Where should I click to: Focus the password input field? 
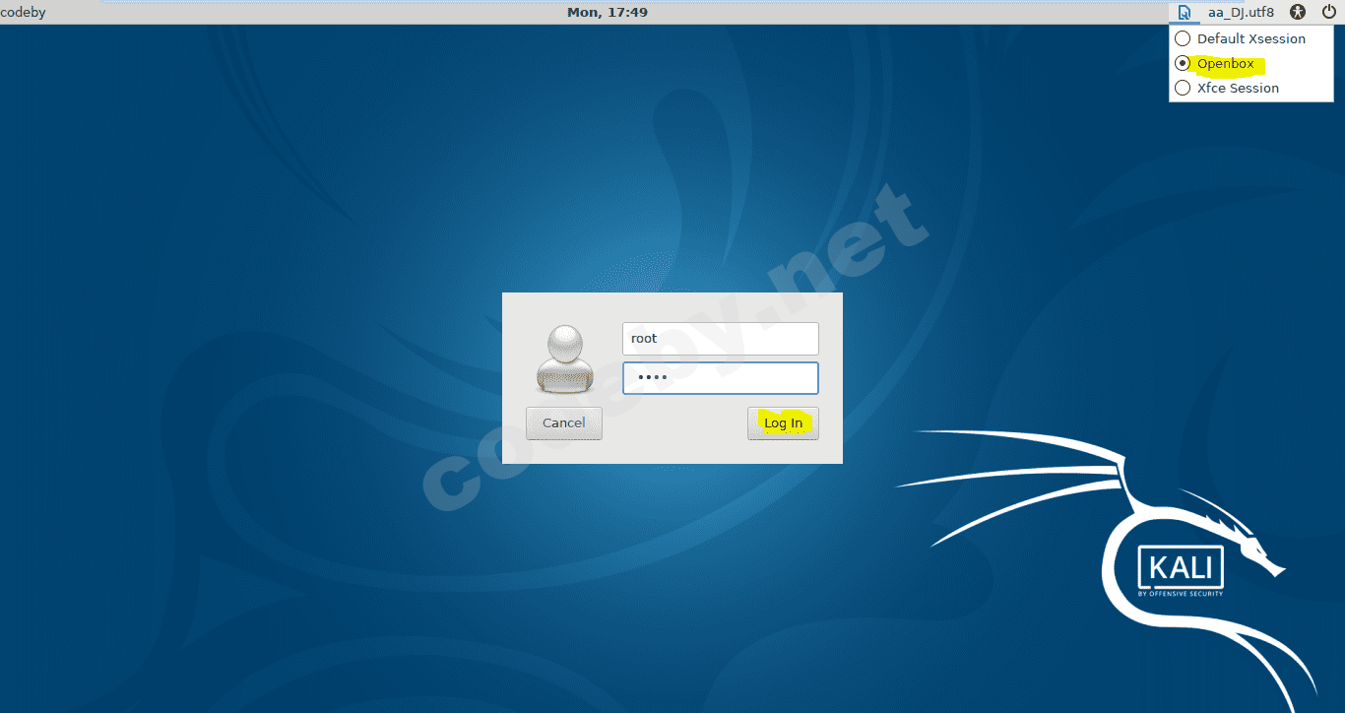click(721, 378)
